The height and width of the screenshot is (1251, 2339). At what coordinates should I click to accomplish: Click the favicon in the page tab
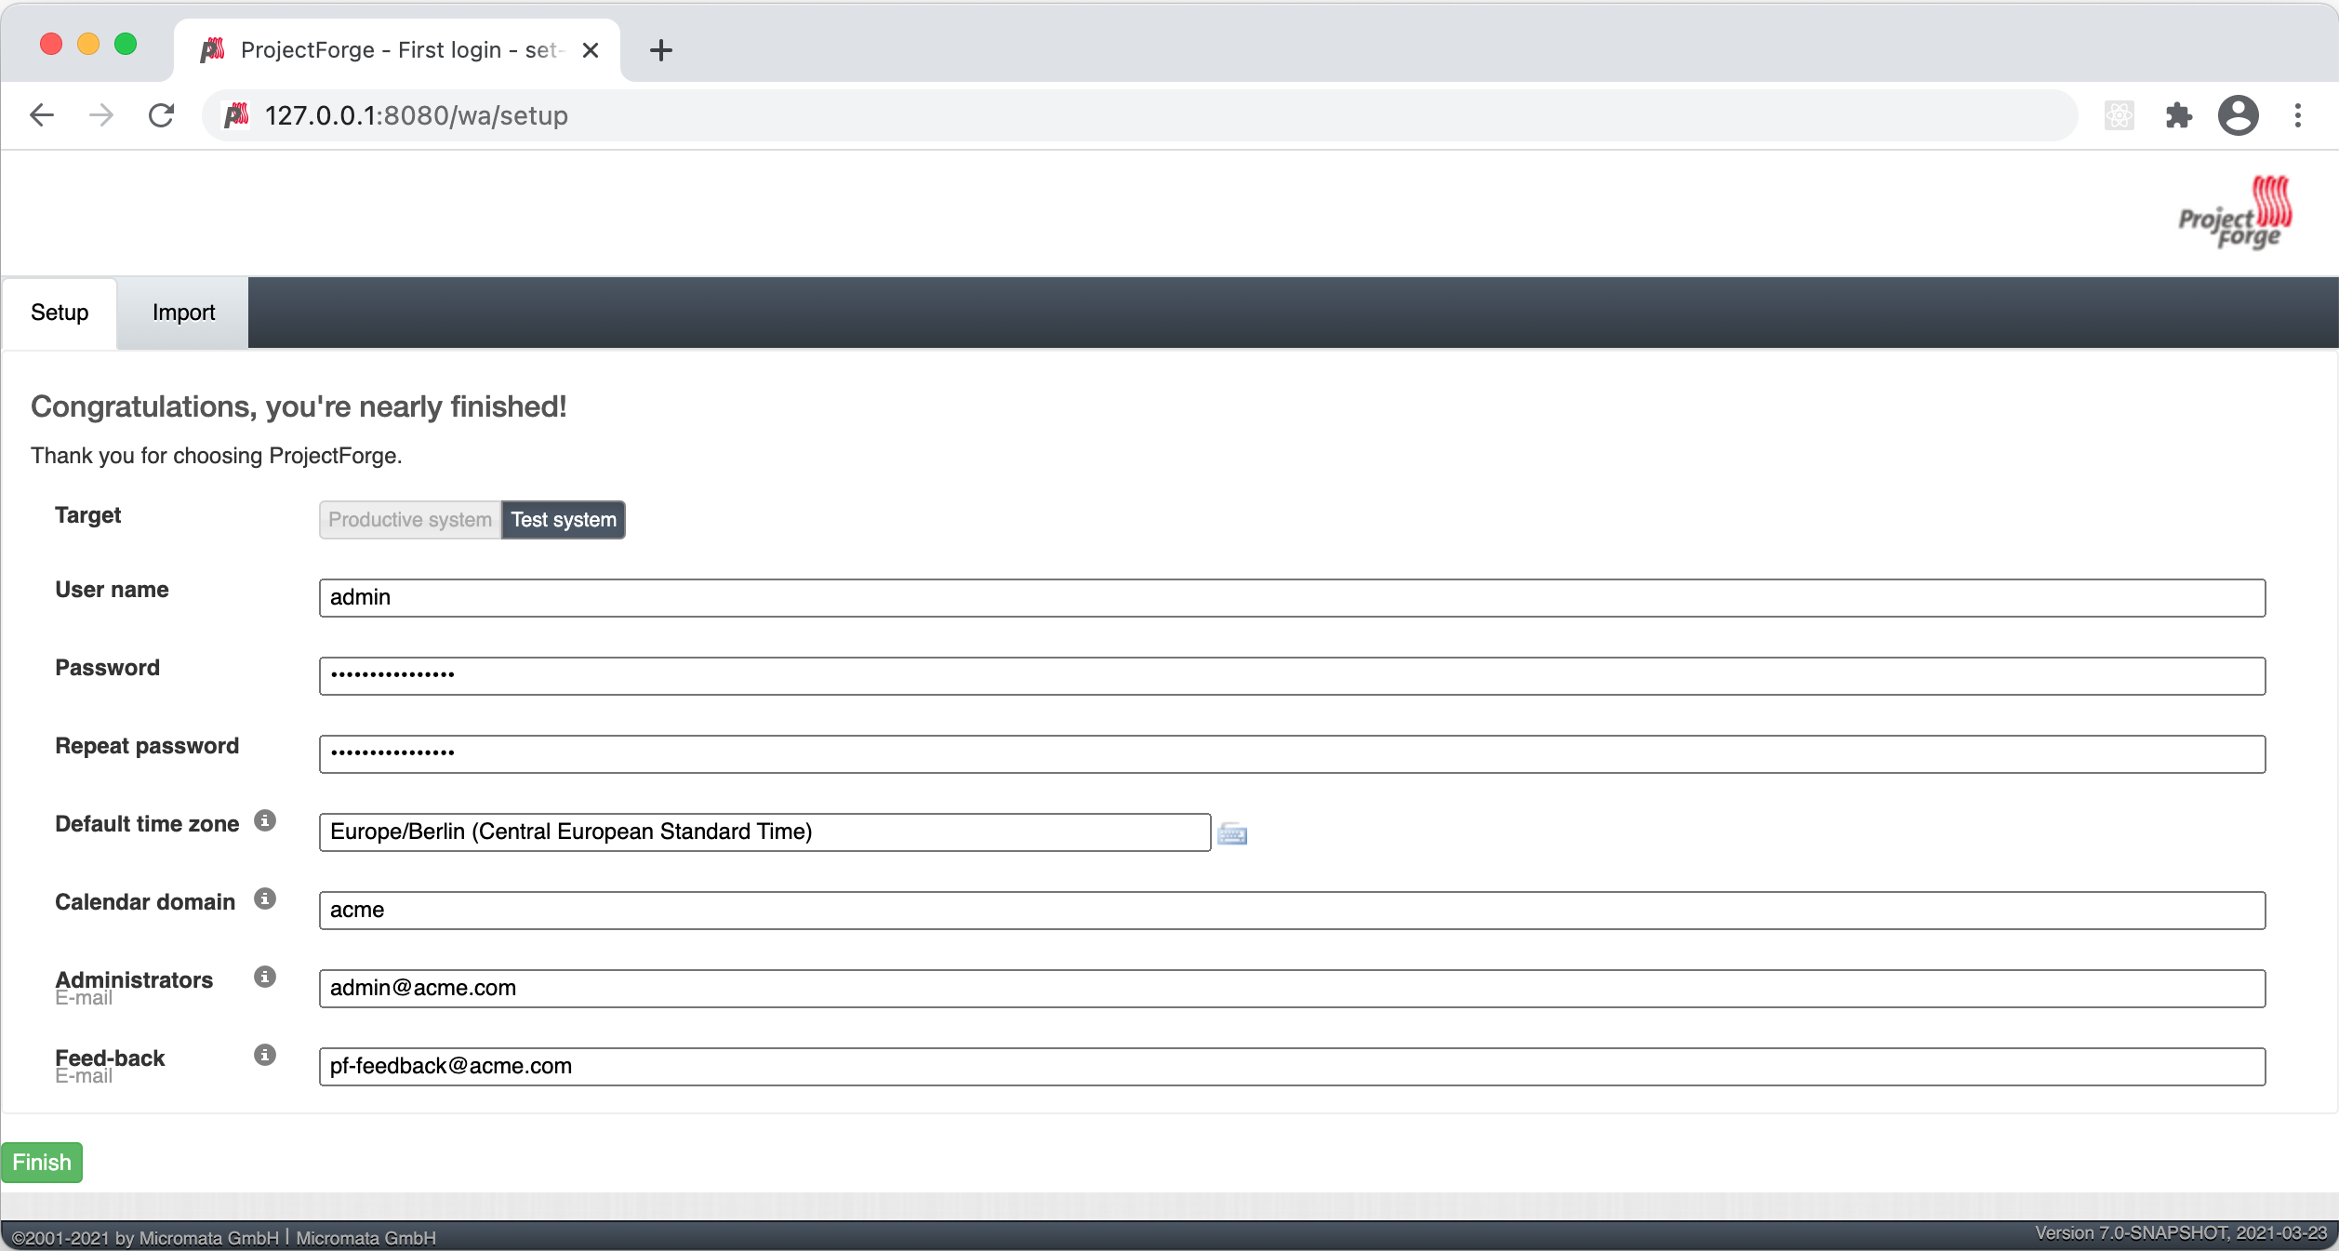coord(214,49)
